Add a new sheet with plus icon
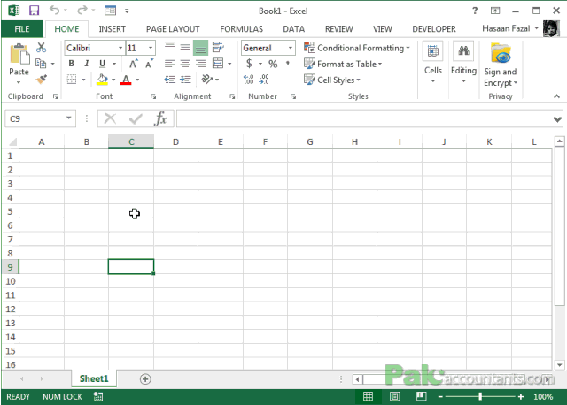 tap(145, 379)
